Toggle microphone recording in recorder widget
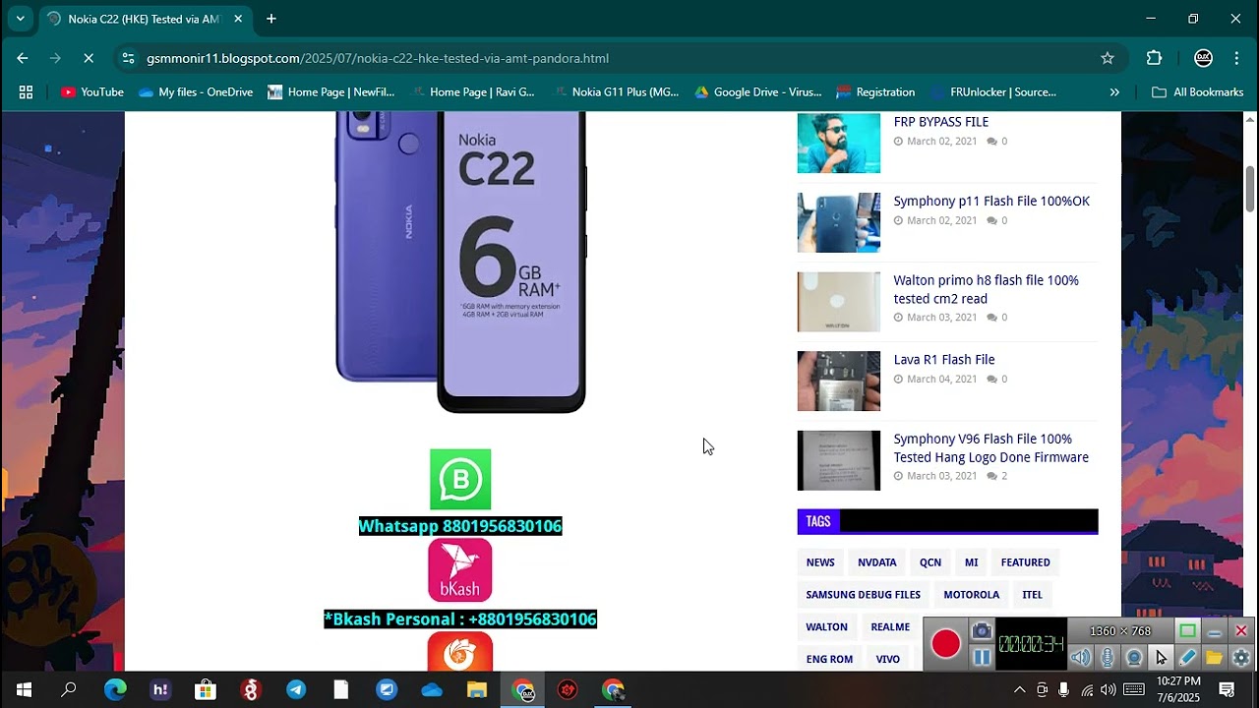Viewport: 1259px width, 708px height. 1108,658
